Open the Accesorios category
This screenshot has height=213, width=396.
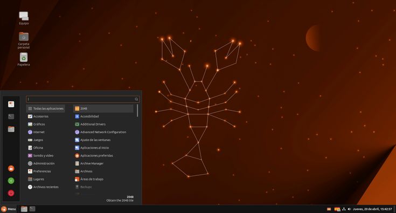click(x=46, y=116)
